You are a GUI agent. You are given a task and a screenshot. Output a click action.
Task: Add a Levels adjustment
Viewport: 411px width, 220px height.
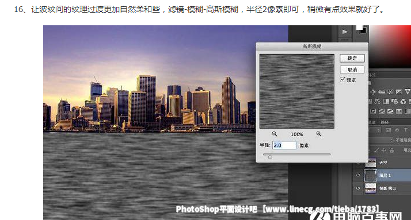pyautogui.click(x=382, y=92)
